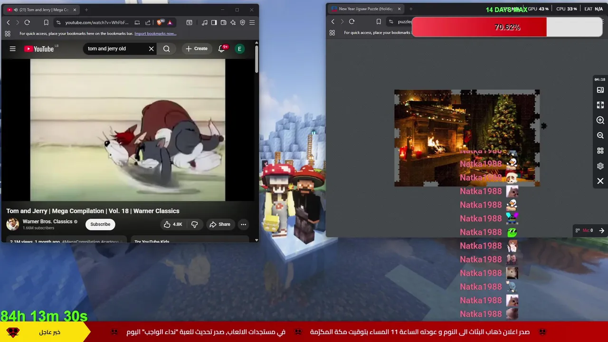Click the Share button under the video

point(220,224)
